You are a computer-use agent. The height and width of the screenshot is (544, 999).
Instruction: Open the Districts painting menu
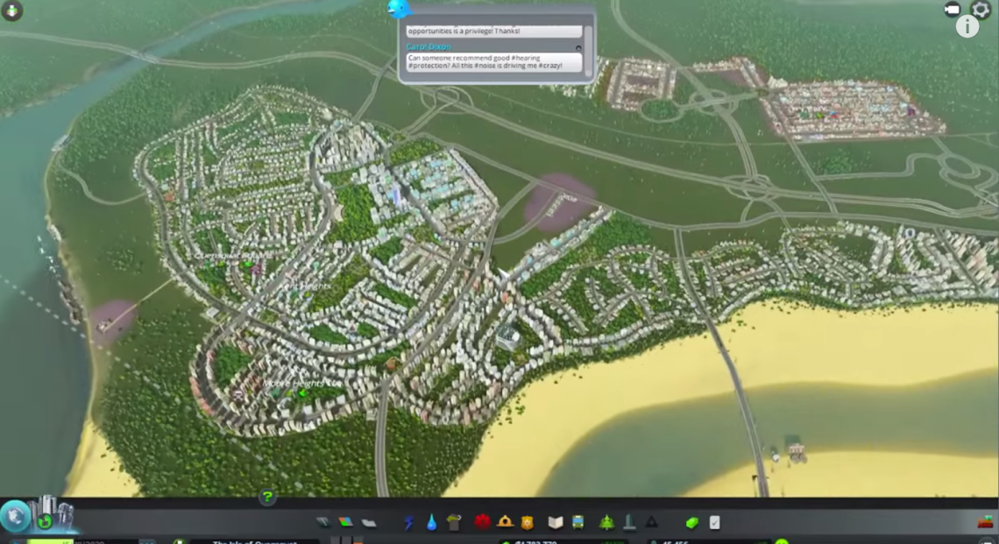point(369,523)
